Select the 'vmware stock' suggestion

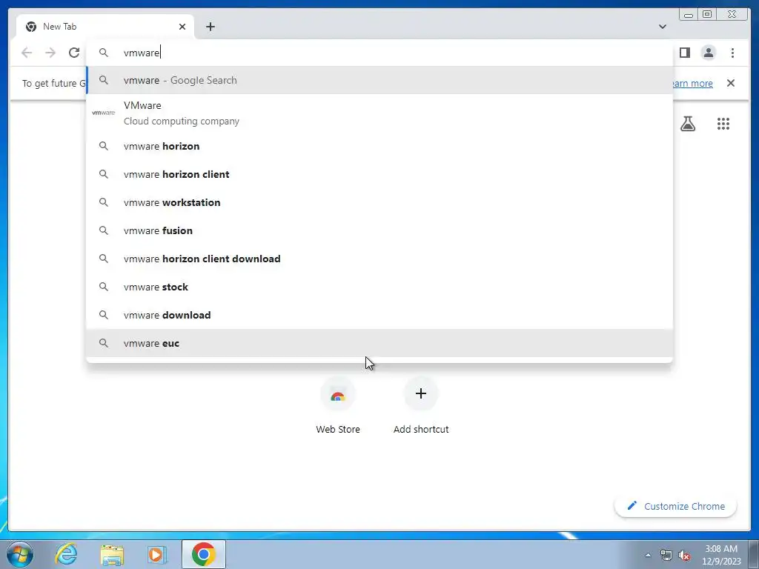(379, 287)
